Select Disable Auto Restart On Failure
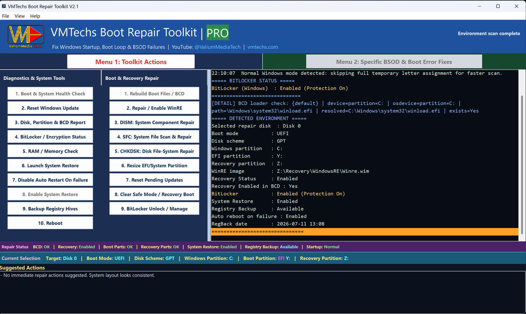The width and height of the screenshot is (526, 314). pos(50,180)
